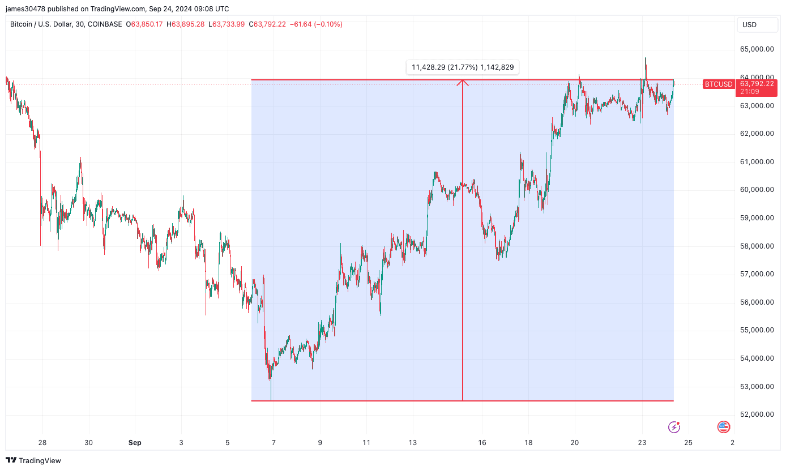This screenshot has width=786, height=470.
Task: Click the 21:09 countdown timer label
Action: pos(749,91)
